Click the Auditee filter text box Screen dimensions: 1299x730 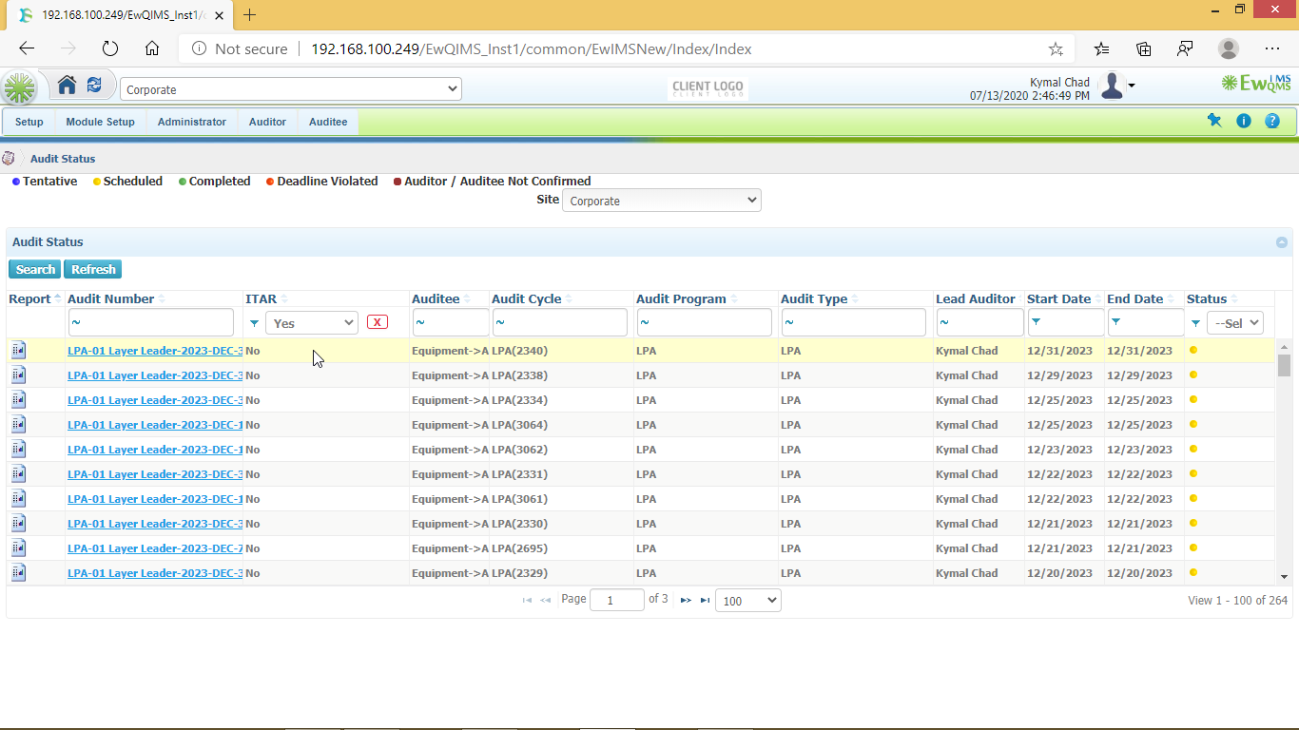click(x=451, y=322)
